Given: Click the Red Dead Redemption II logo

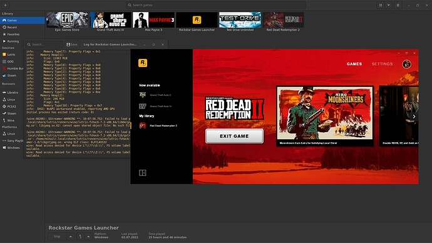Looking at the screenshot, I should pos(234,108).
